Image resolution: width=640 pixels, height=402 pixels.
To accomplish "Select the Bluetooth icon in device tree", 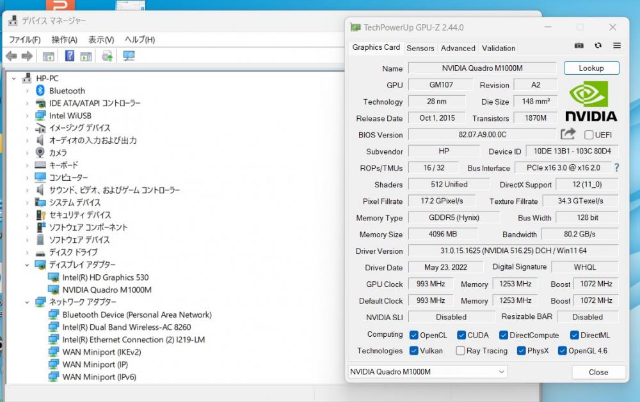I will point(40,91).
